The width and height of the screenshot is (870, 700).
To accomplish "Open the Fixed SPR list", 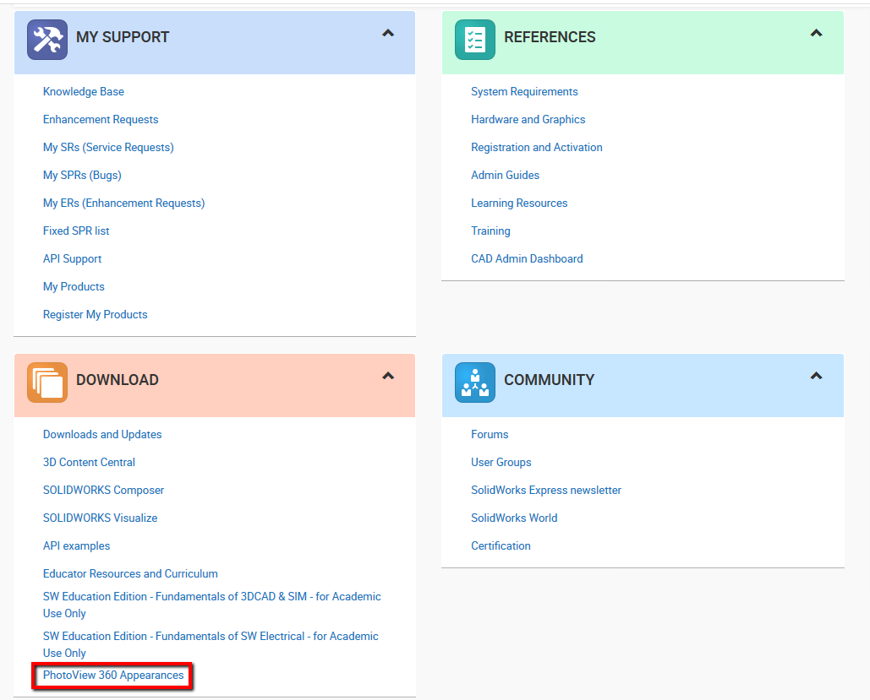I will click(x=76, y=231).
